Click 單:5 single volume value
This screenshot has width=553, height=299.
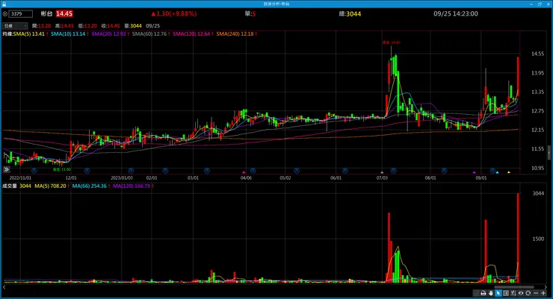coord(250,13)
